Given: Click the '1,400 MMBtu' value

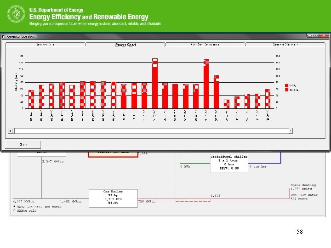Looking at the screenshot, I should (71, 202).
